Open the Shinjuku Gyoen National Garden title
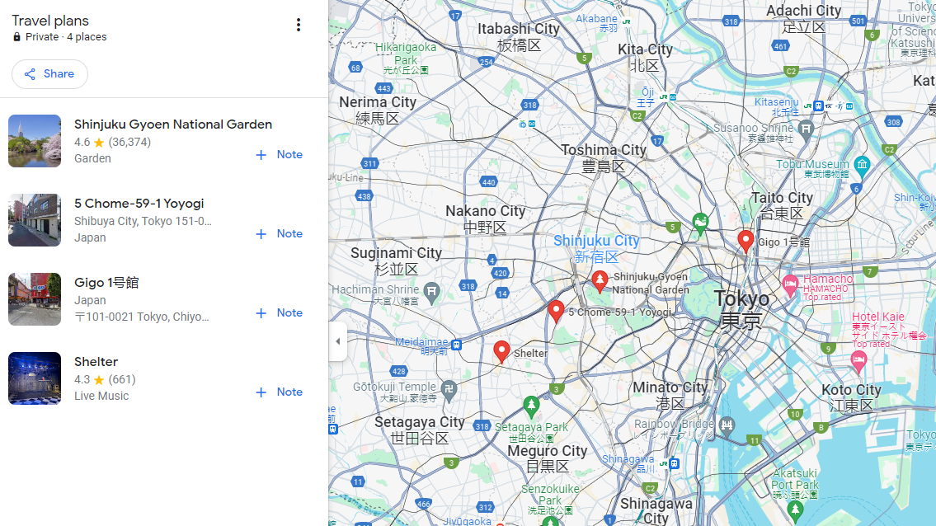Image resolution: width=936 pixels, height=526 pixels. pyautogui.click(x=173, y=124)
